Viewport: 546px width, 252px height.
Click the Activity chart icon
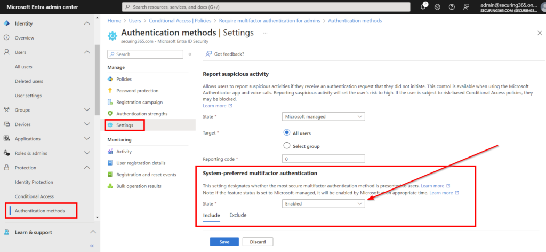(x=110, y=152)
